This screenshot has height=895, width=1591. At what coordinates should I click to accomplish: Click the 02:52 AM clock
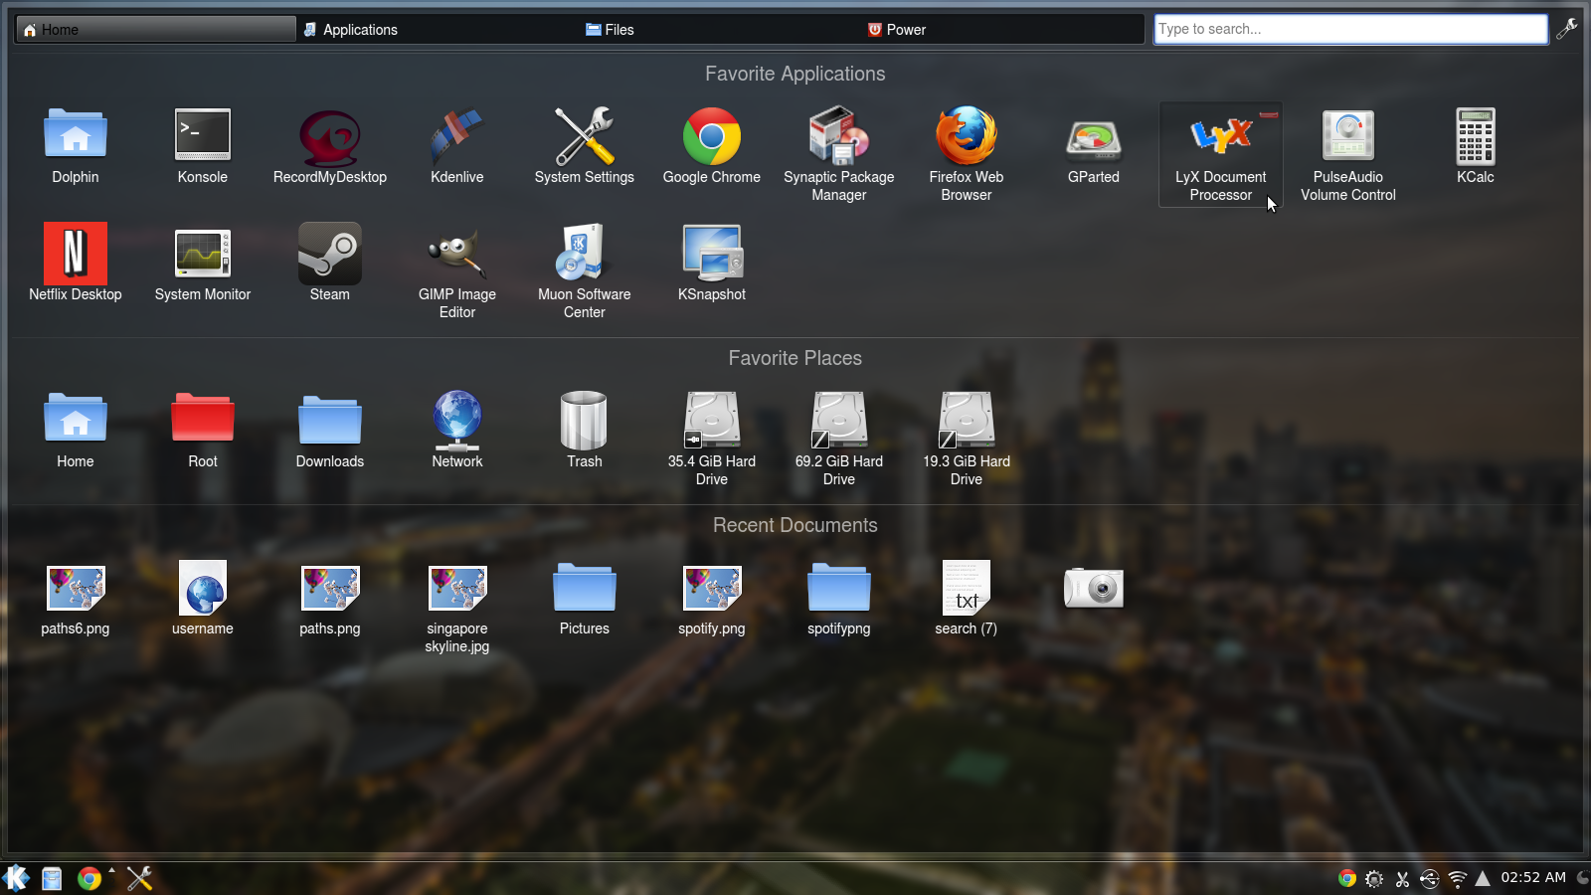pos(1533,877)
